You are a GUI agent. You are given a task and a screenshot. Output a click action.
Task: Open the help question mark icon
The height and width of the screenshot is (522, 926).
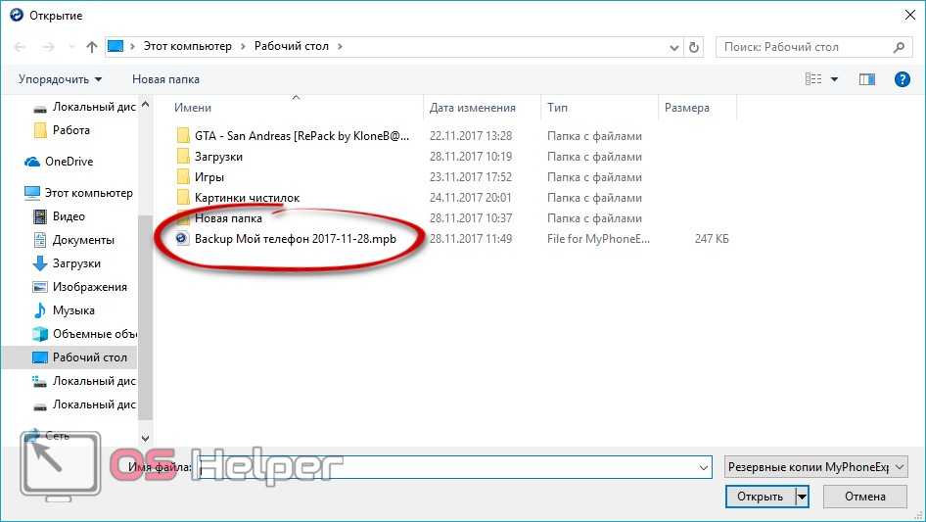[902, 79]
